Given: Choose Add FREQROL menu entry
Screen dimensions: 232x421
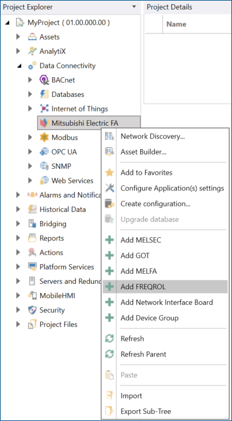Looking at the screenshot, I should [x=165, y=287].
